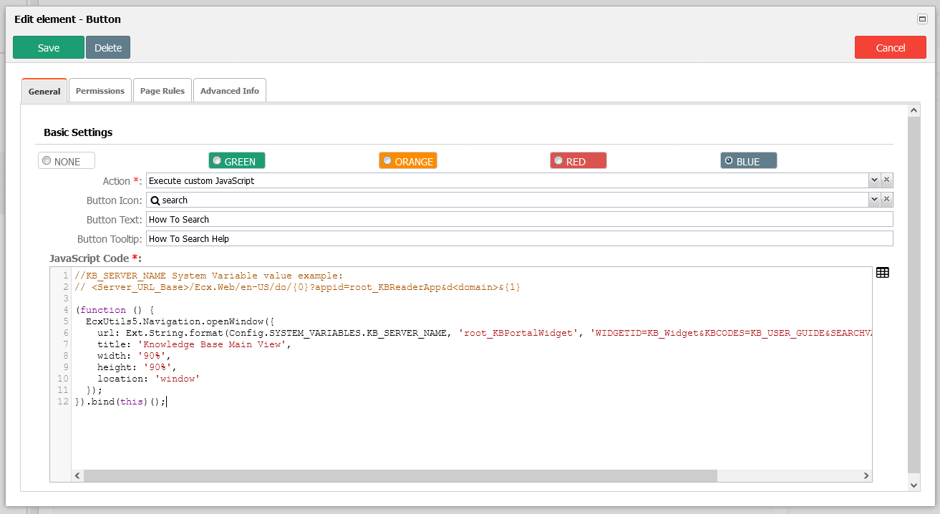Click the '}).bind(this)();' code line
The width and height of the screenshot is (940, 514).
120,402
